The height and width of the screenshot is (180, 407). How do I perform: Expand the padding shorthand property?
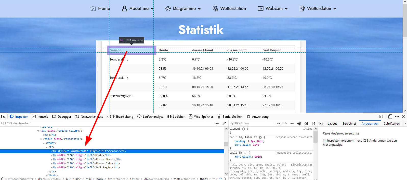(x=249, y=141)
